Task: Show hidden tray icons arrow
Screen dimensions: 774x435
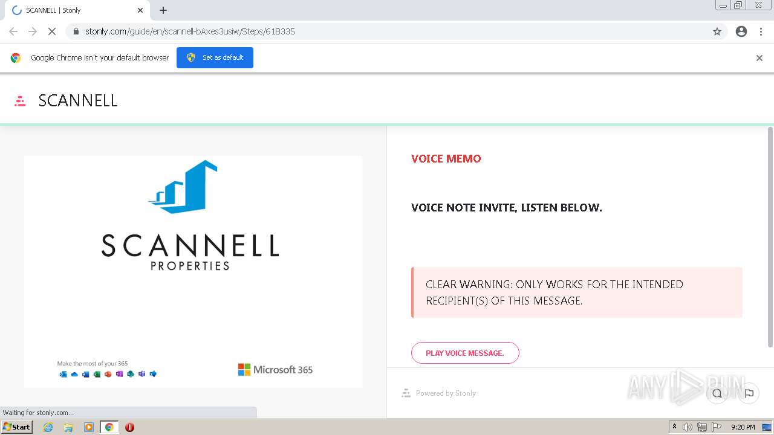Action: (674, 427)
